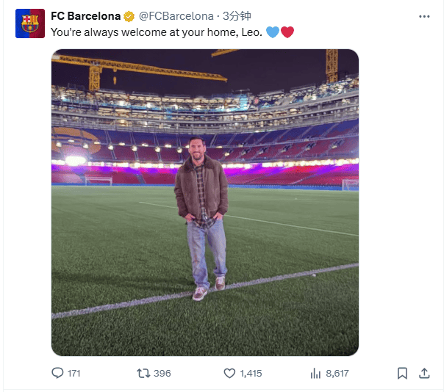Like the post with heart icon
The image size is (444, 392).
tap(230, 373)
